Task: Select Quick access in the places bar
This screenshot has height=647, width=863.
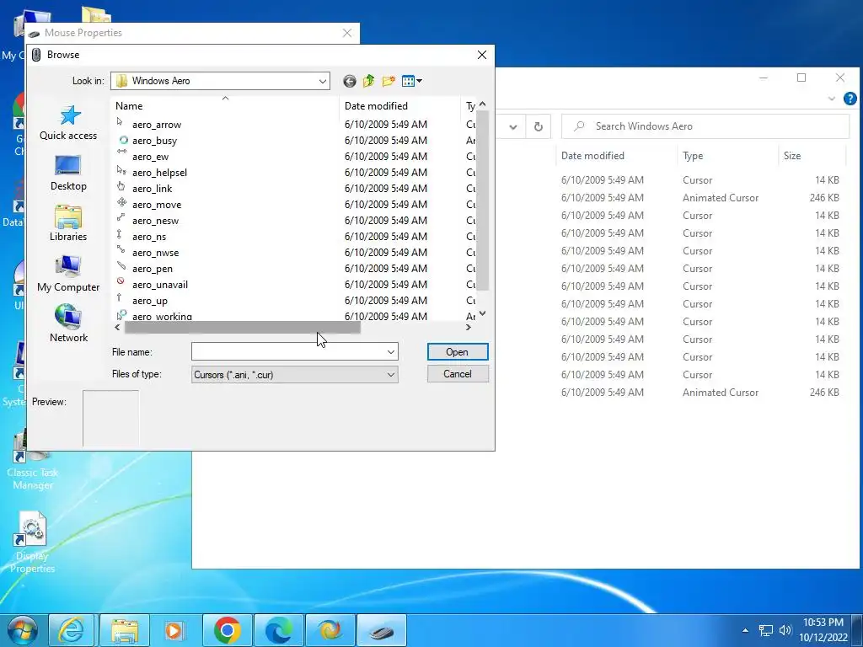Action: tap(68, 123)
